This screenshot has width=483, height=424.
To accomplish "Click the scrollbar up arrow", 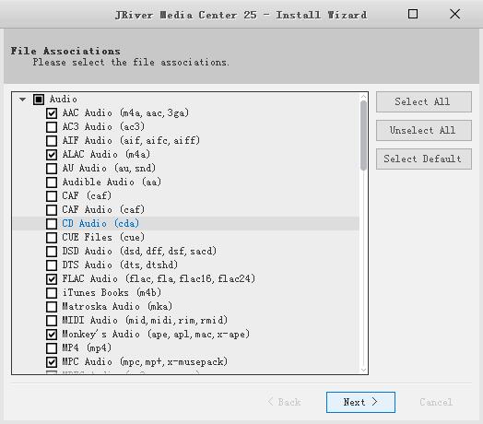I will click(x=363, y=97).
